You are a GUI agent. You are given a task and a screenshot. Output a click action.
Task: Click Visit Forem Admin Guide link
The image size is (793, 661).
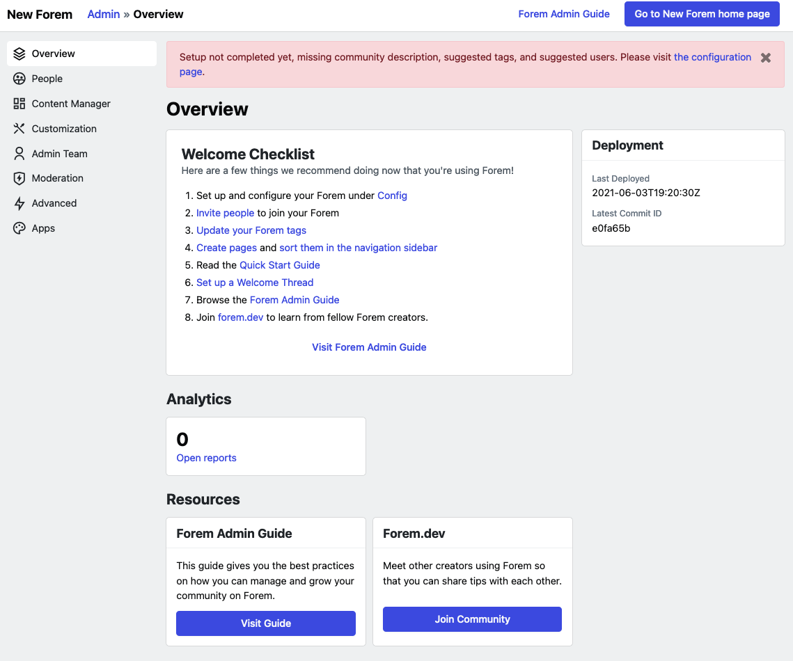click(369, 347)
